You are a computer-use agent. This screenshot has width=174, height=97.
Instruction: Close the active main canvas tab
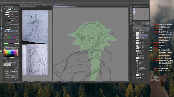coord(68,6)
